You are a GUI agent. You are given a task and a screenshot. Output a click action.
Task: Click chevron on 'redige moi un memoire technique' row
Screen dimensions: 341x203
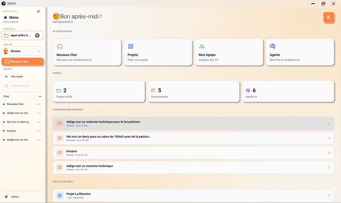click(x=329, y=168)
